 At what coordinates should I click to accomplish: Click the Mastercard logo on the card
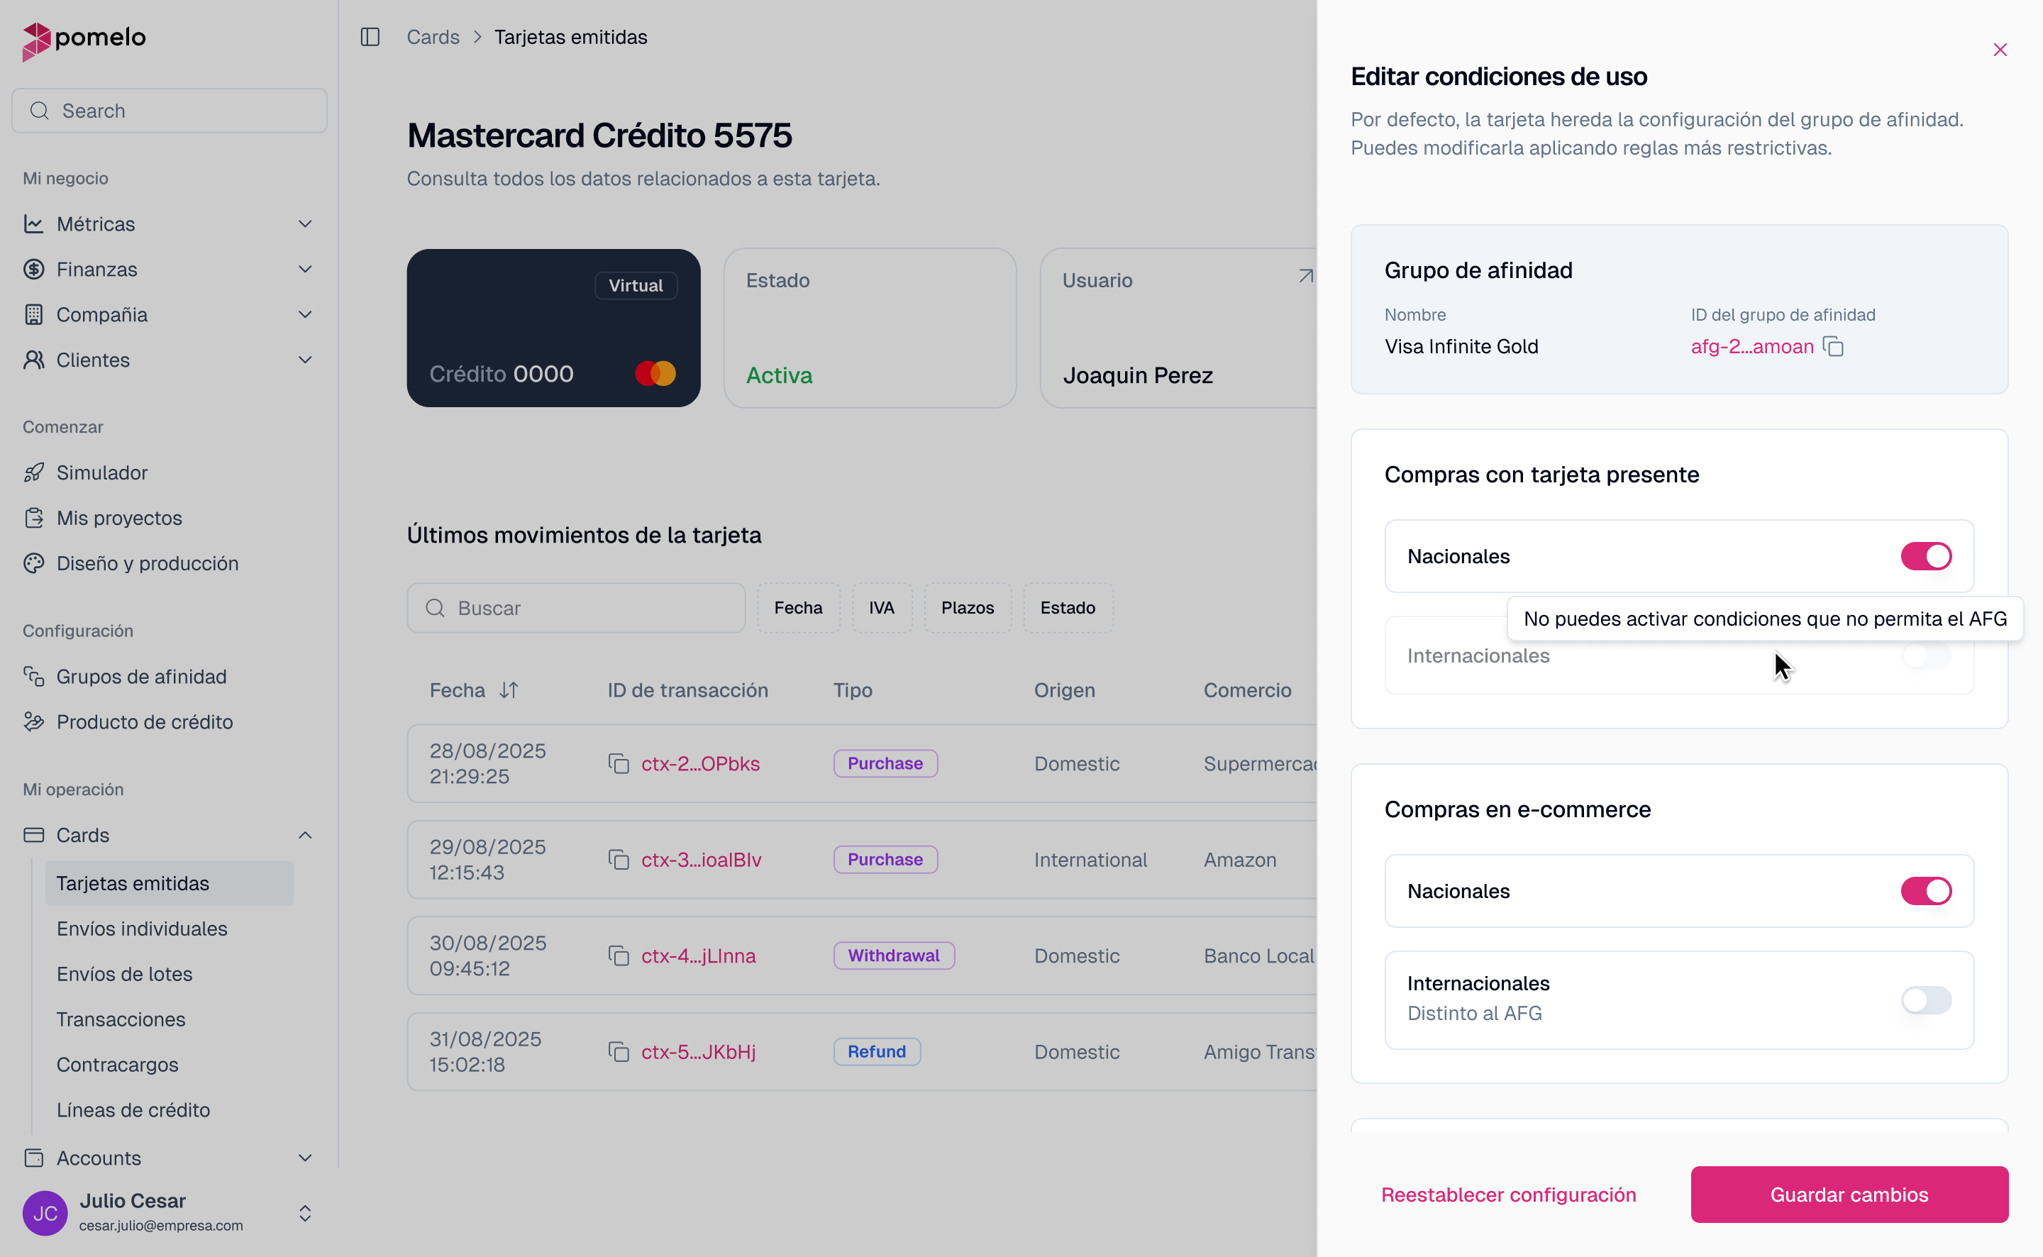[x=655, y=373]
